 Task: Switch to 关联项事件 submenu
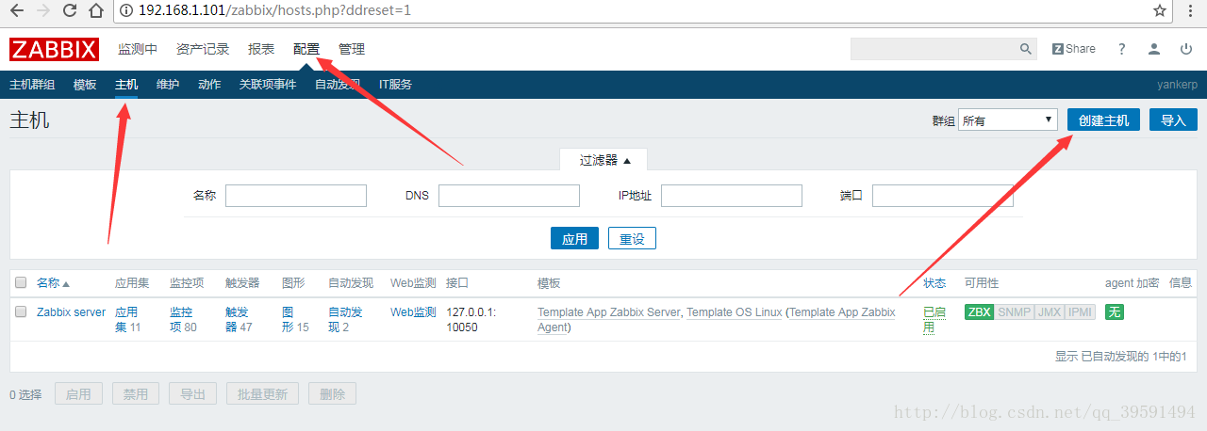[268, 84]
